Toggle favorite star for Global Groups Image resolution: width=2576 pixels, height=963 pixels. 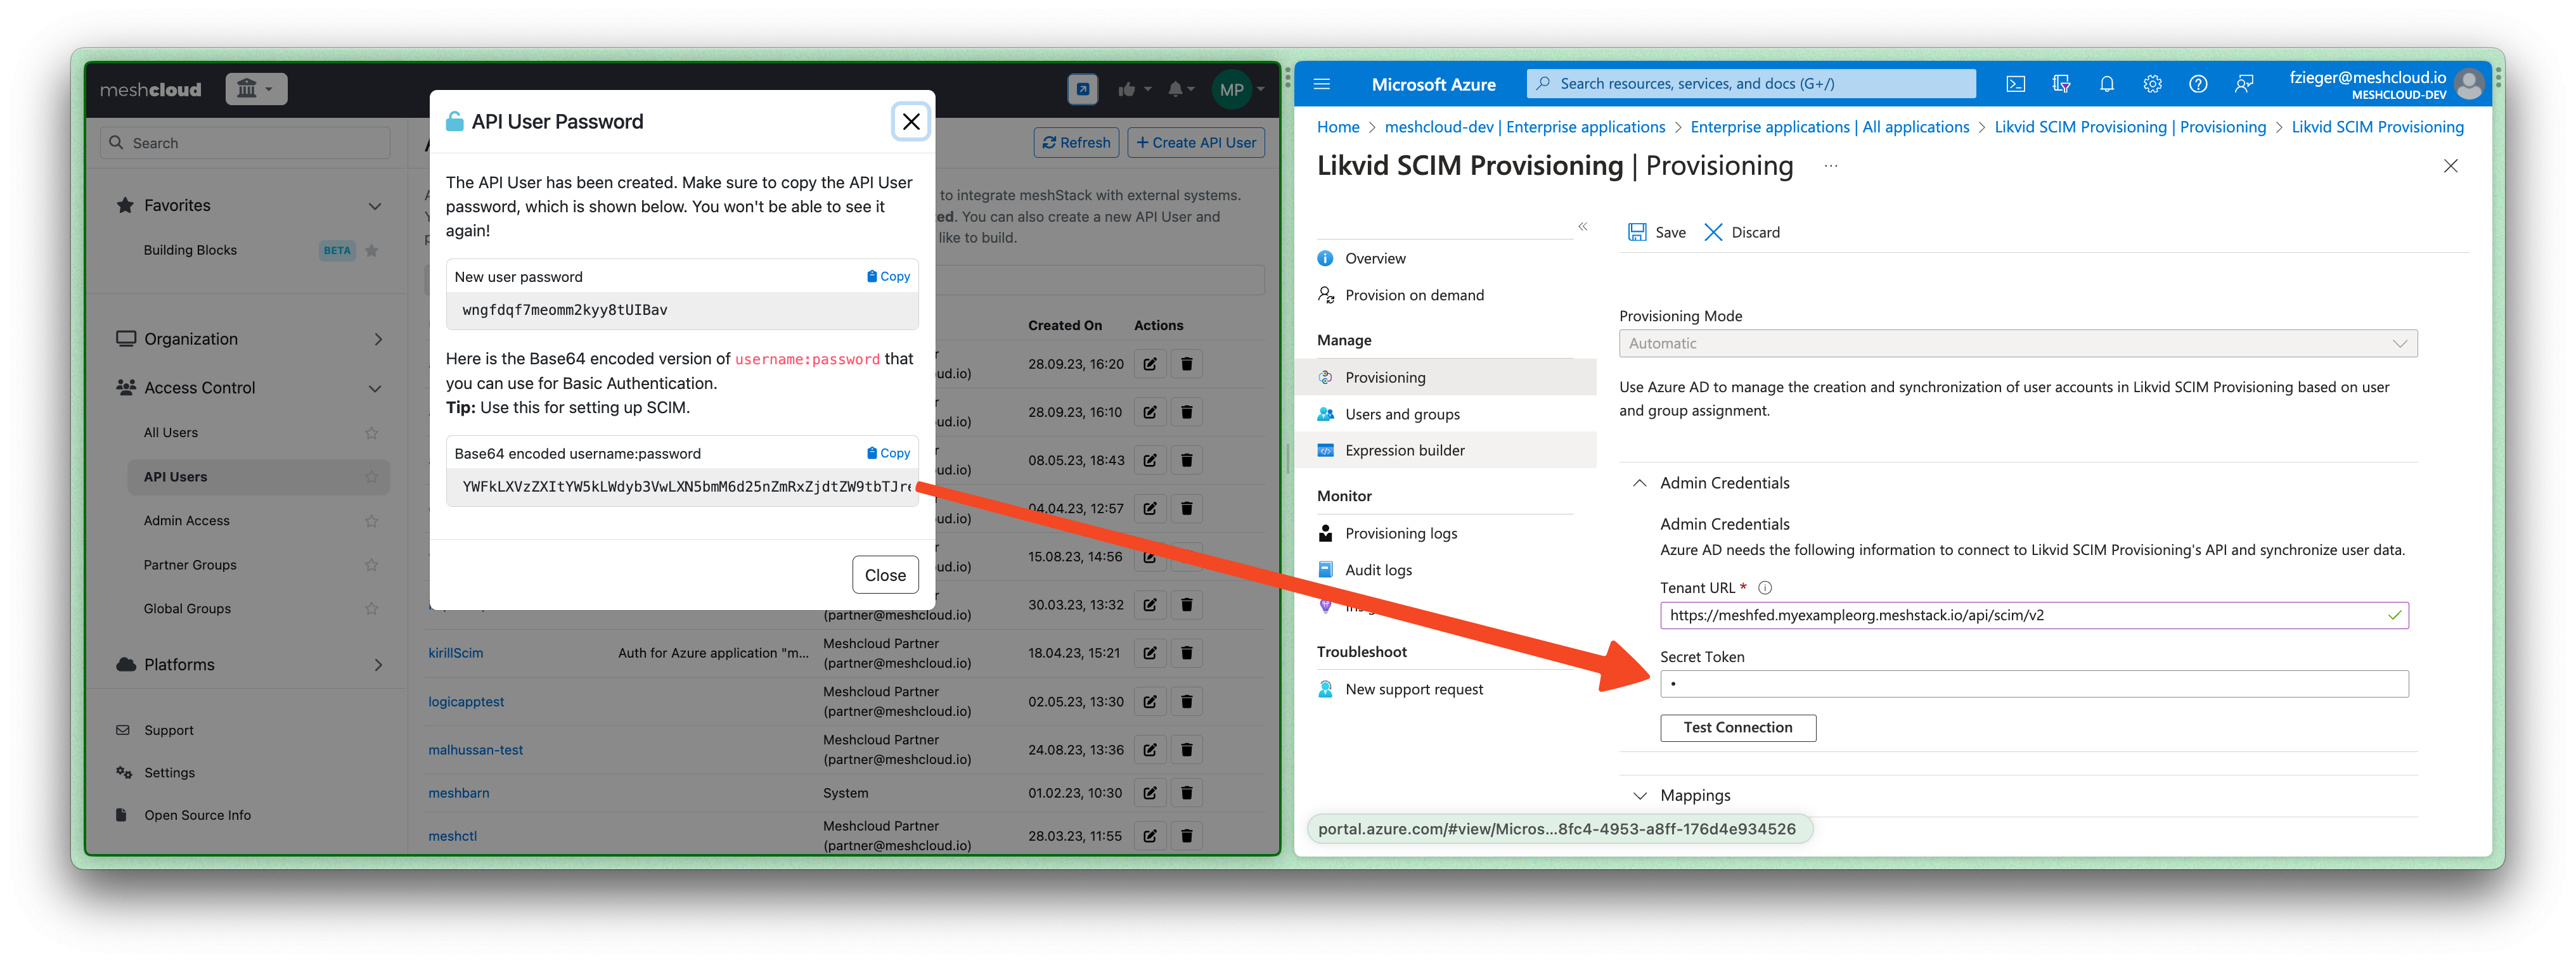point(372,609)
